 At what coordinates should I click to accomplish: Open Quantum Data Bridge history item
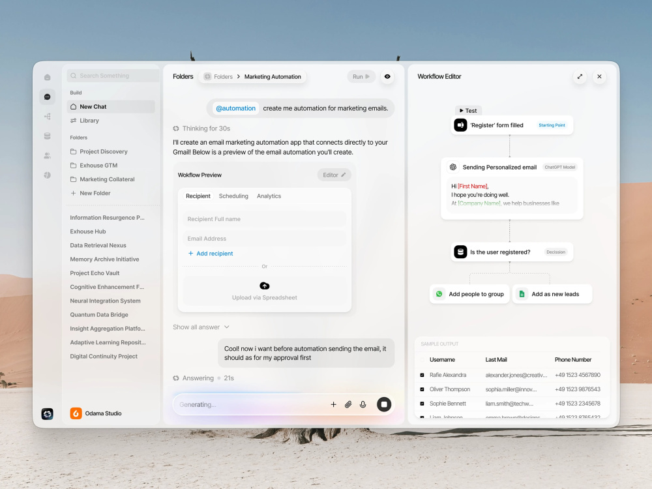point(99,315)
